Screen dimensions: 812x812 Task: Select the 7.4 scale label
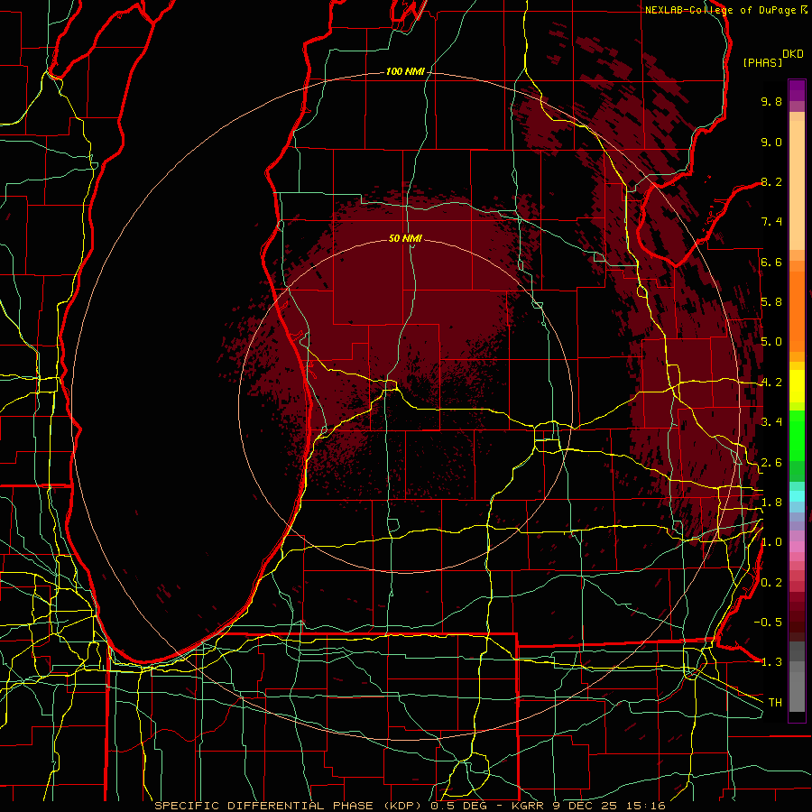(771, 222)
